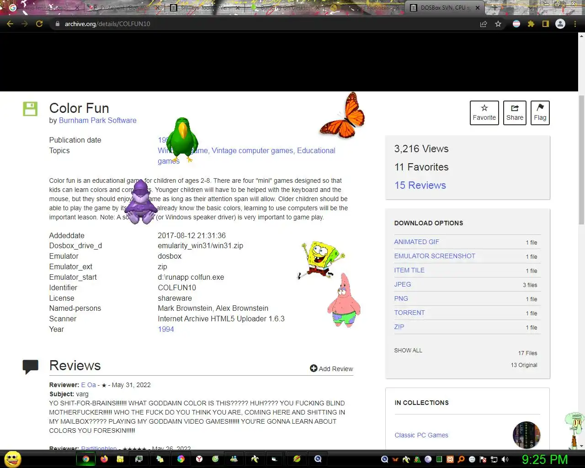Click the padlock site info icon
585x468 pixels.
point(57,24)
